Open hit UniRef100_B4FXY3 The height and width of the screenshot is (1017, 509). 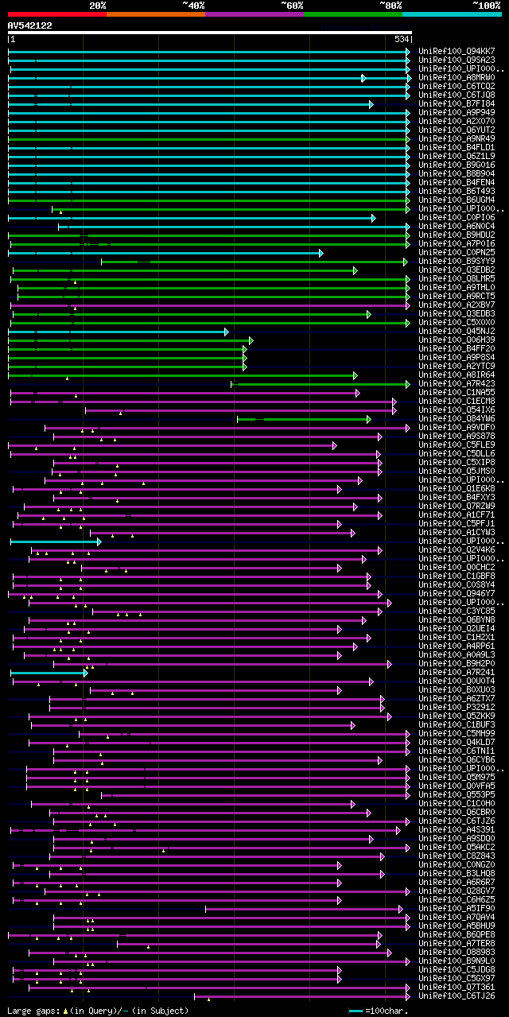(x=458, y=497)
